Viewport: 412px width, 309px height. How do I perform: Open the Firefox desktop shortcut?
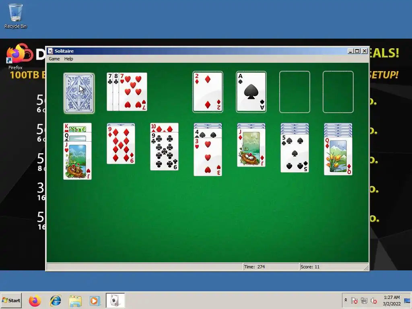[16, 56]
